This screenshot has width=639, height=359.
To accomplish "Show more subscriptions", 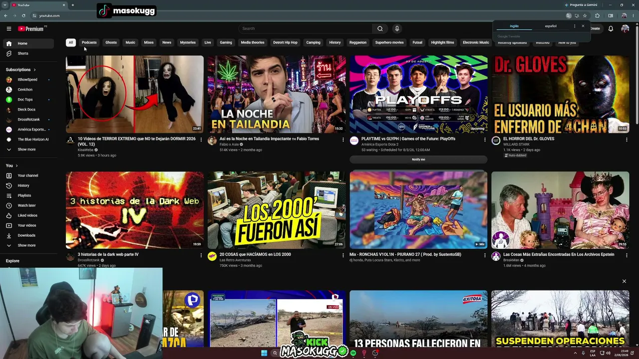I will click(29, 150).
